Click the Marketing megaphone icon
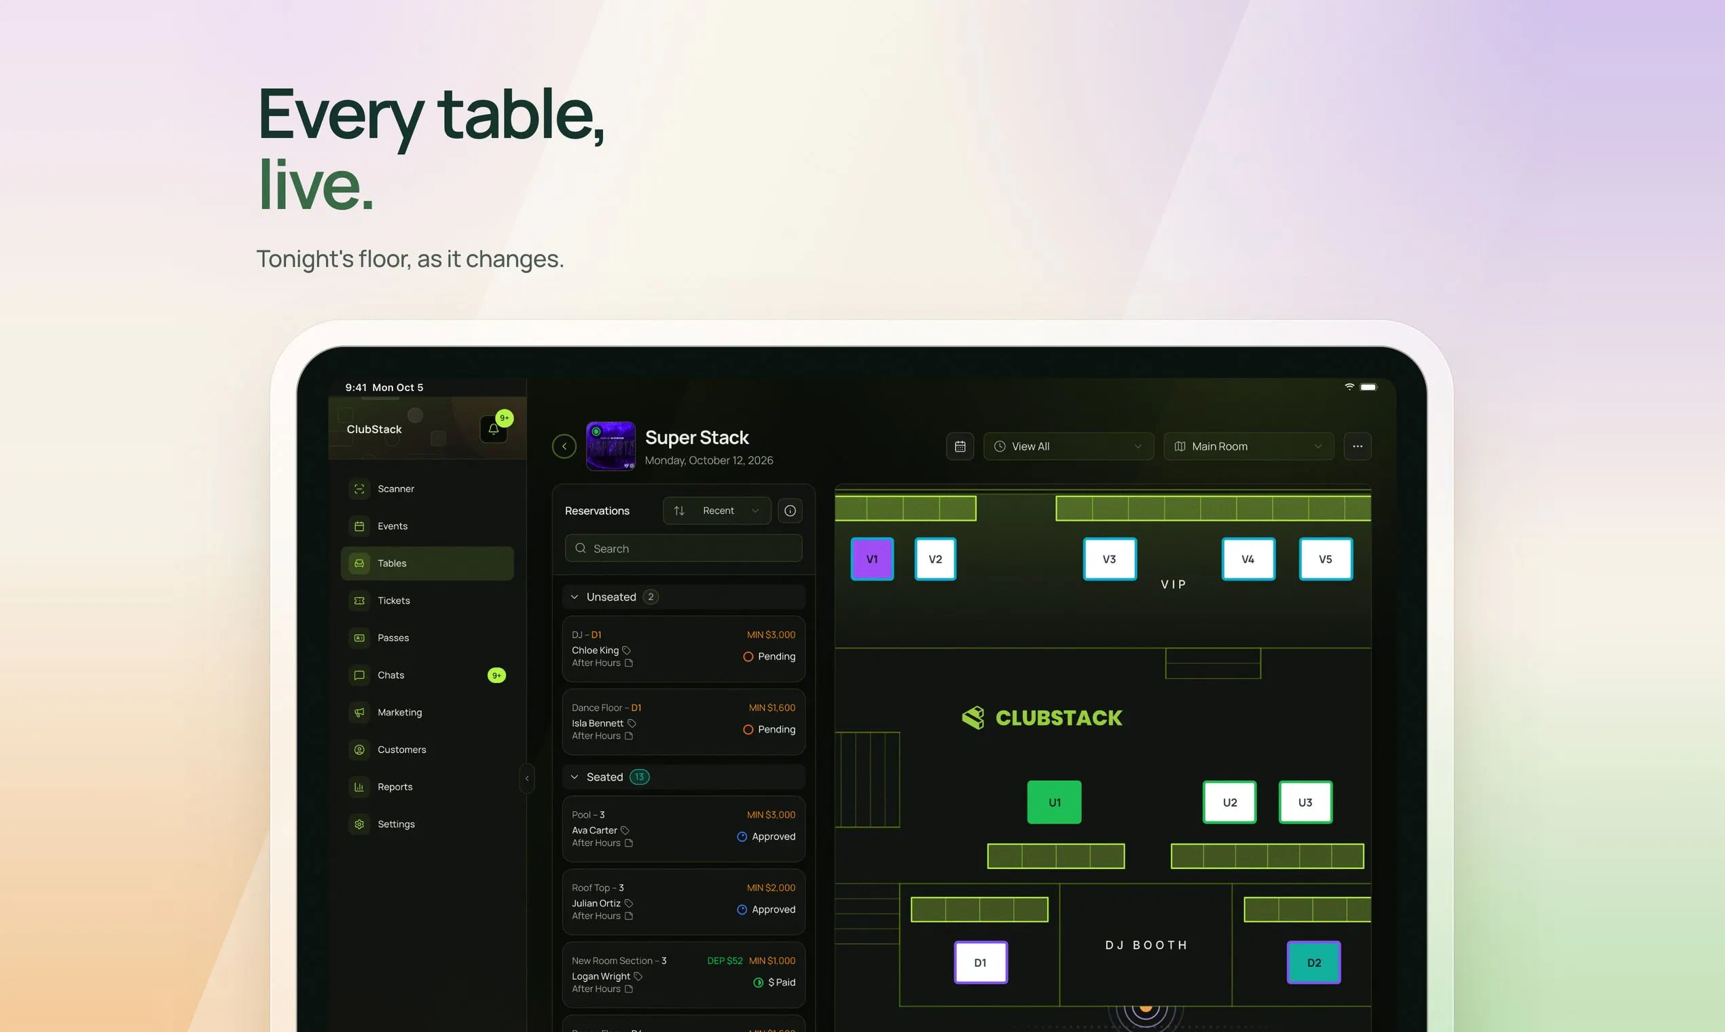 coord(359,712)
